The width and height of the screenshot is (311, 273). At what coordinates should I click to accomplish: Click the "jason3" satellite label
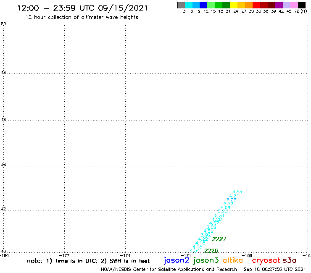(206, 260)
